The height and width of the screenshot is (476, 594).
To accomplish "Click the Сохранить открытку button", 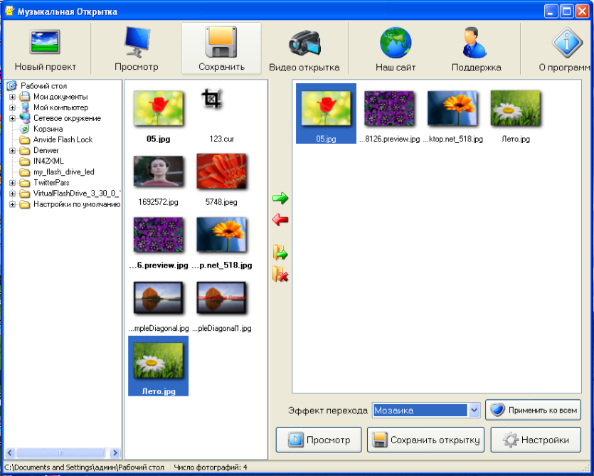I will pos(425,440).
